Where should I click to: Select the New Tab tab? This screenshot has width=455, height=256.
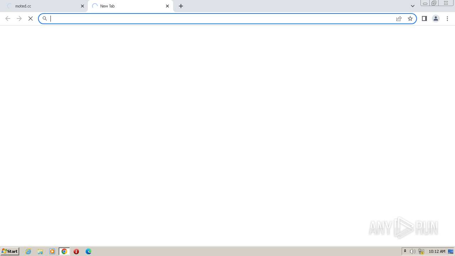[x=130, y=6]
